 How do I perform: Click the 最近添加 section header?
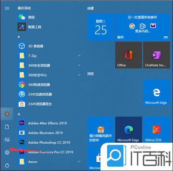coord(24,8)
